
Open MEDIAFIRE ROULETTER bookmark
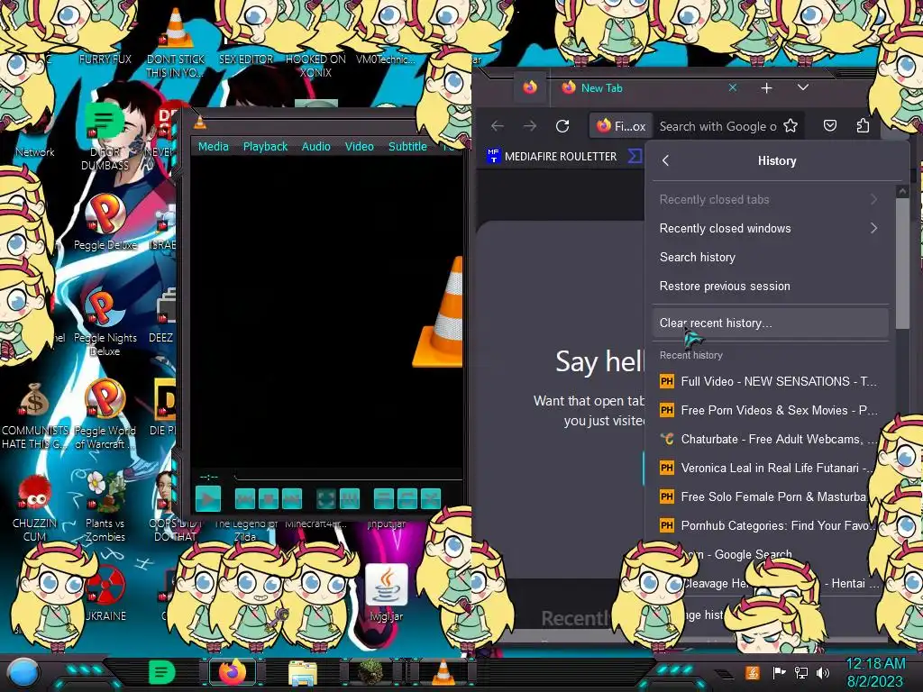coord(553,157)
